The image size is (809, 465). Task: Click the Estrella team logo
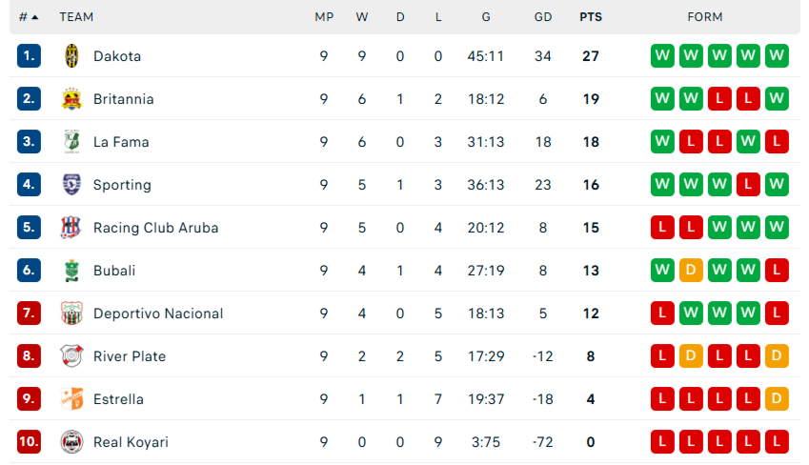71,399
